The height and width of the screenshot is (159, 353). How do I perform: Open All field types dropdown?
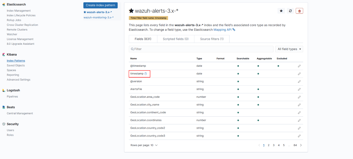coord(289,49)
